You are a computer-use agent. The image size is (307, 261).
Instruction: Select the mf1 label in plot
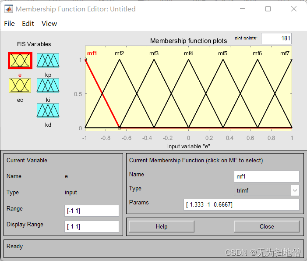pyautogui.click(x=92, y=54)
